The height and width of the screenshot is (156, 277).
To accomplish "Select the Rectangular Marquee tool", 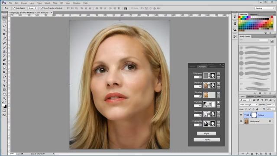I will pos(4,22).
